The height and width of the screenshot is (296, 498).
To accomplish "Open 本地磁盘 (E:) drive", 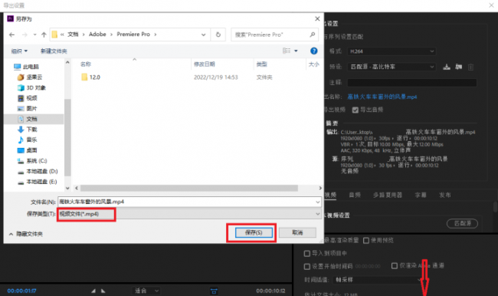I will (x=38, y=182).
